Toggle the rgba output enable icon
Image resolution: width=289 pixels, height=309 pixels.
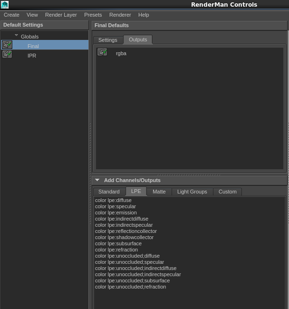[x=102, y=52]
